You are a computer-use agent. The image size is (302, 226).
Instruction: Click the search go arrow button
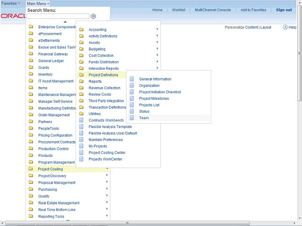click(x=93, y=16)
